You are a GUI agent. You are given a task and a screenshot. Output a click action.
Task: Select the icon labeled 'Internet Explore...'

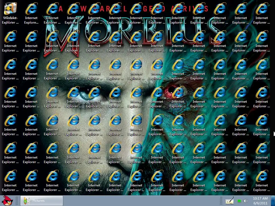coord(31,13)
